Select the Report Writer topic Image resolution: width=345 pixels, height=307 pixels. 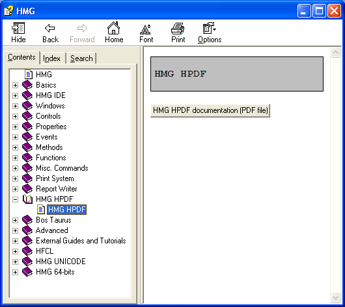[x=57, y=189]
